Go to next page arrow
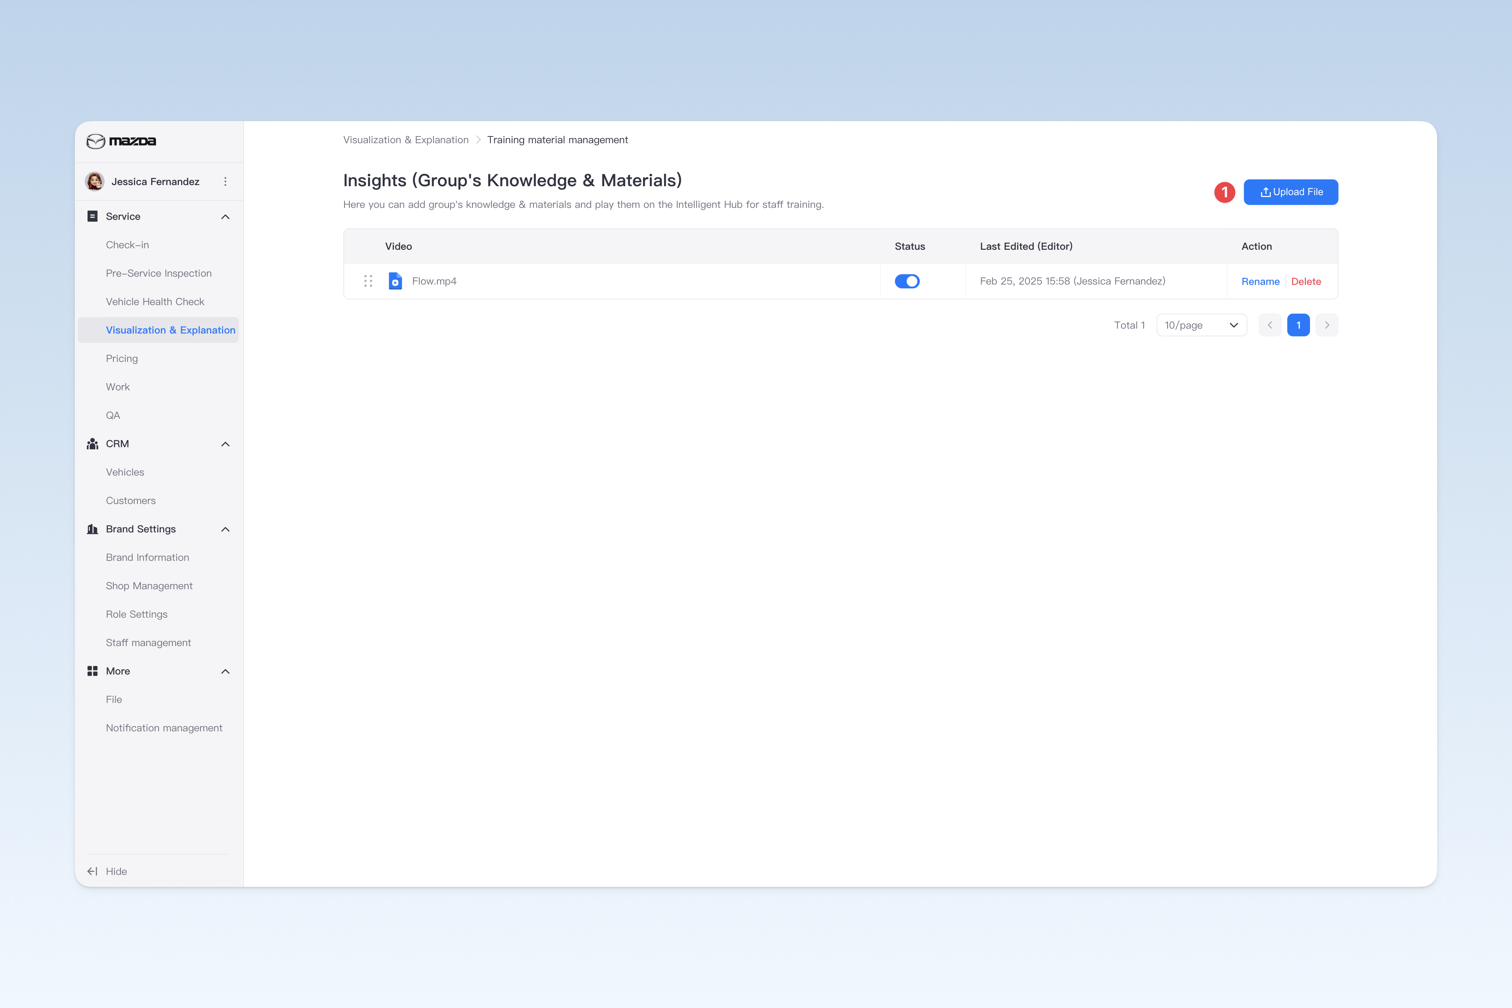 click(1327, 325)
